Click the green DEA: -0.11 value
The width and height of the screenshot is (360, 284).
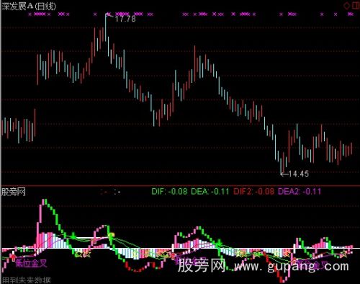point(210,192)
